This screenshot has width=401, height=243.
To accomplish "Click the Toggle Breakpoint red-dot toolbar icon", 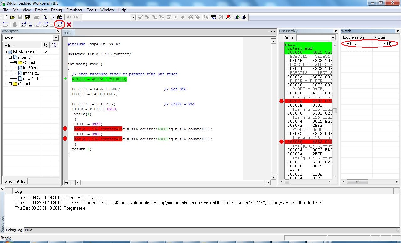I will (228, 17).
